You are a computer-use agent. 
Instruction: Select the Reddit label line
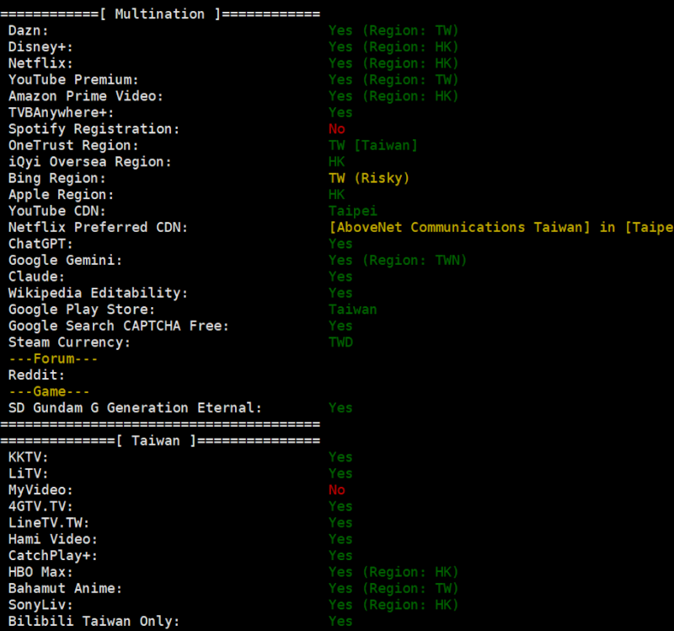pyautogui.click(x=36, y=375)
